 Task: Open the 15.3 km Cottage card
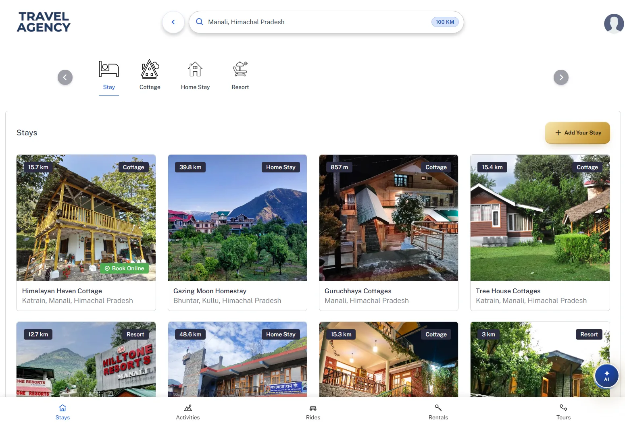click(389, 359)
